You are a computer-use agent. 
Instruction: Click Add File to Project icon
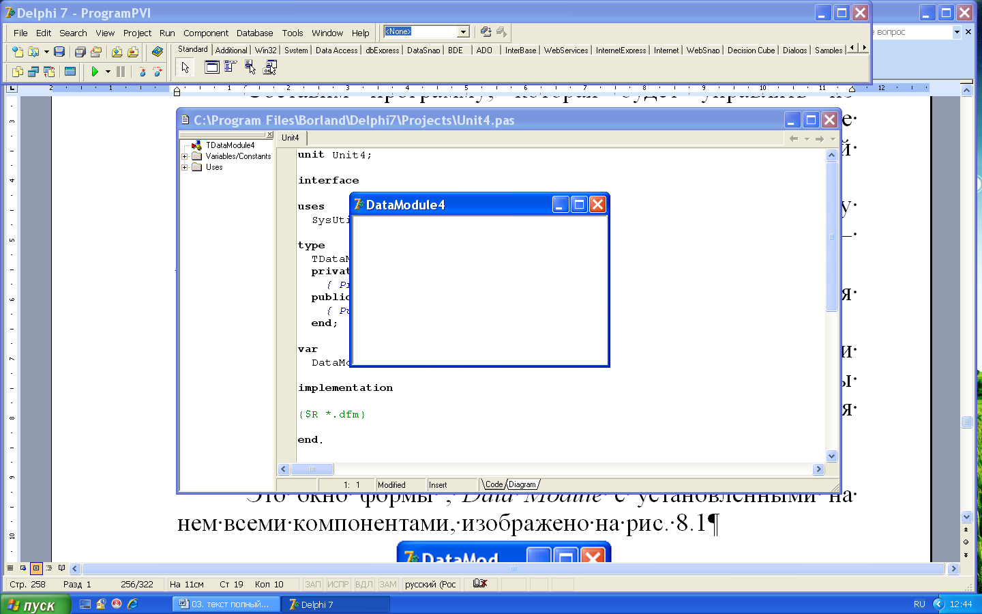point(117,52)
